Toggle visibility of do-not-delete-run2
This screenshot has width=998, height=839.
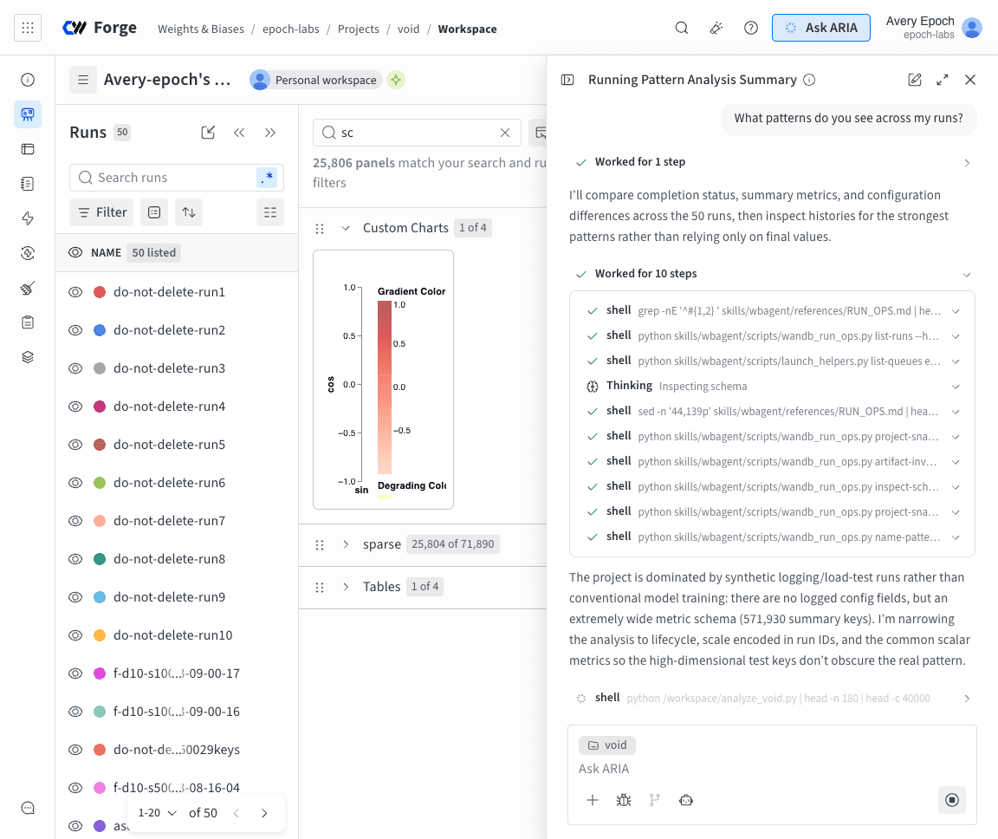(75, 330)
